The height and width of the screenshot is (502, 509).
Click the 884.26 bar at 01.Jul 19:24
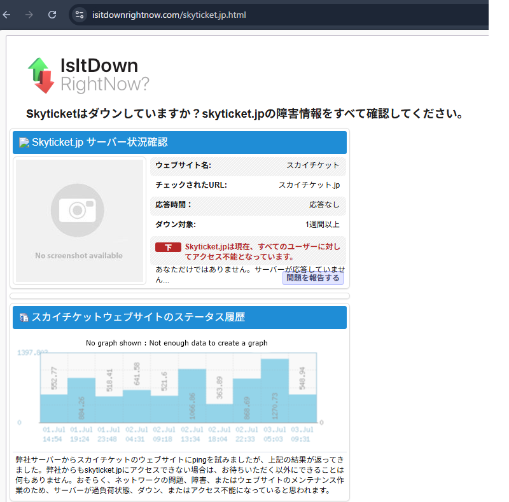tap(81, 400)
